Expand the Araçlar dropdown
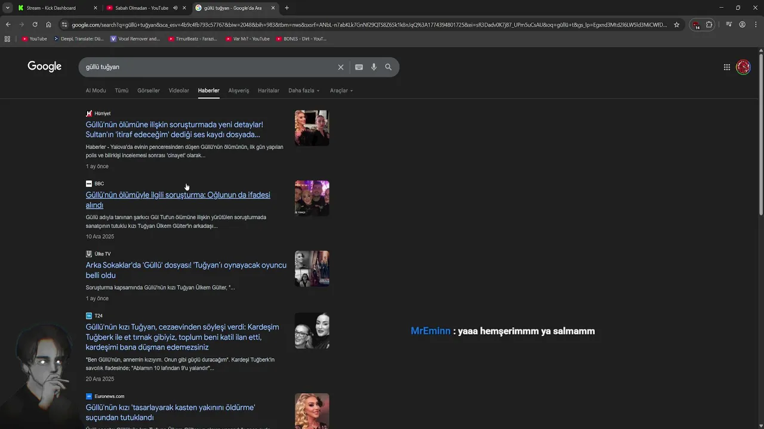The image size is (764, 429). pos(341,91)
